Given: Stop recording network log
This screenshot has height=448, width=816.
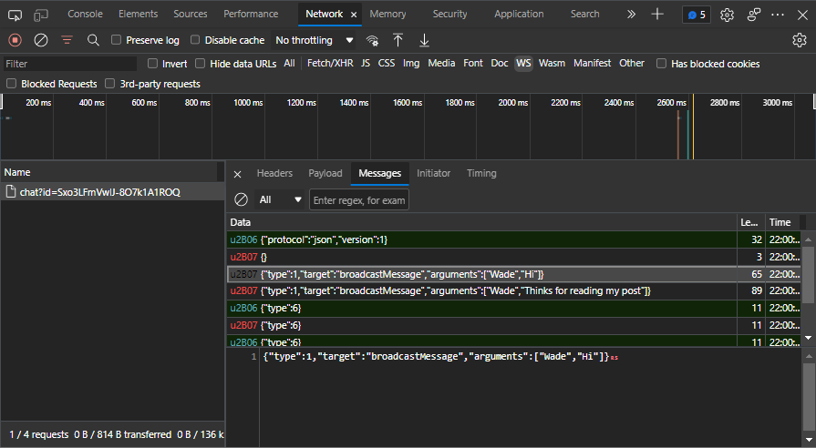Looking at the screenshot, I should point(15,40).
